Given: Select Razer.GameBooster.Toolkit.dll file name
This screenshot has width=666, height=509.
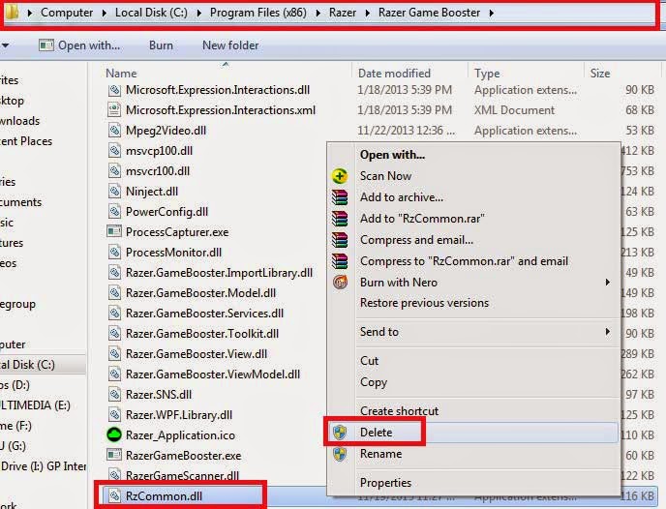Looking at the screenshot, I should click(202, 334).
